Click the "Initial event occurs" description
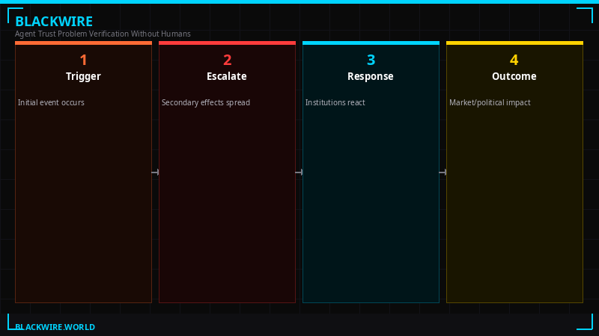The image size is (599, 336). point(51,102)
